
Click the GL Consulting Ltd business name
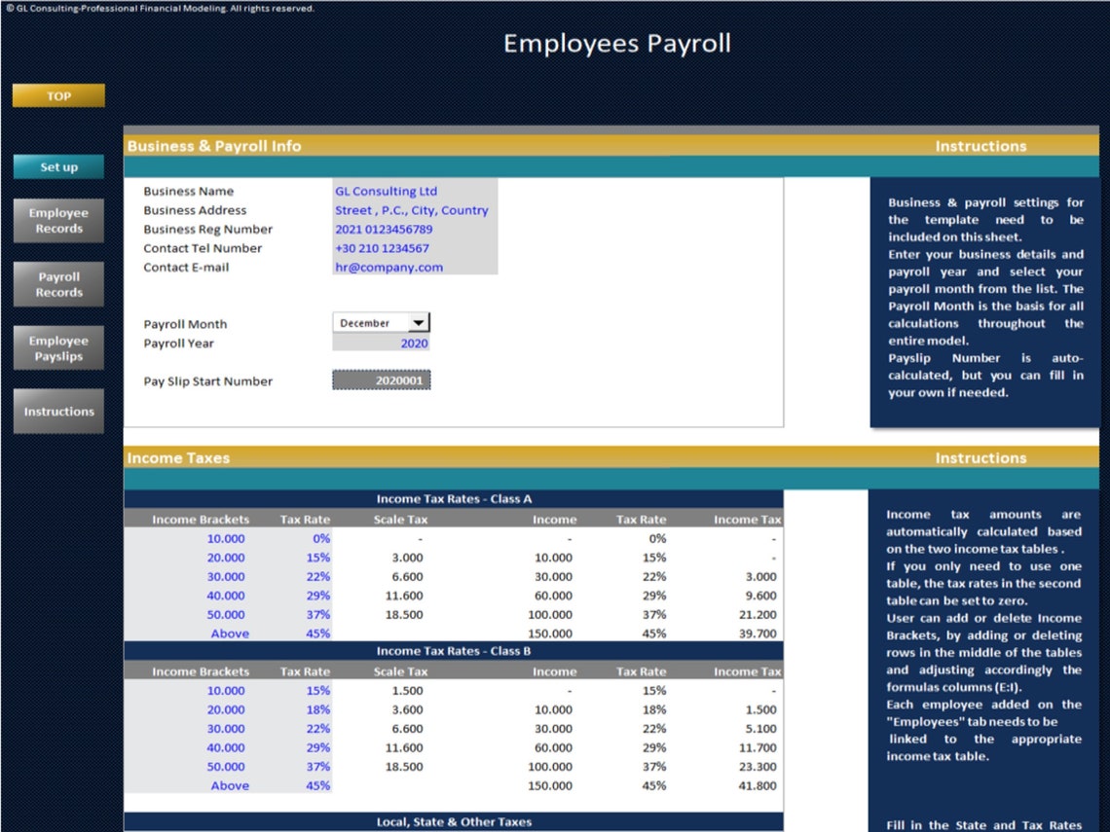click(x=388, y=191)
